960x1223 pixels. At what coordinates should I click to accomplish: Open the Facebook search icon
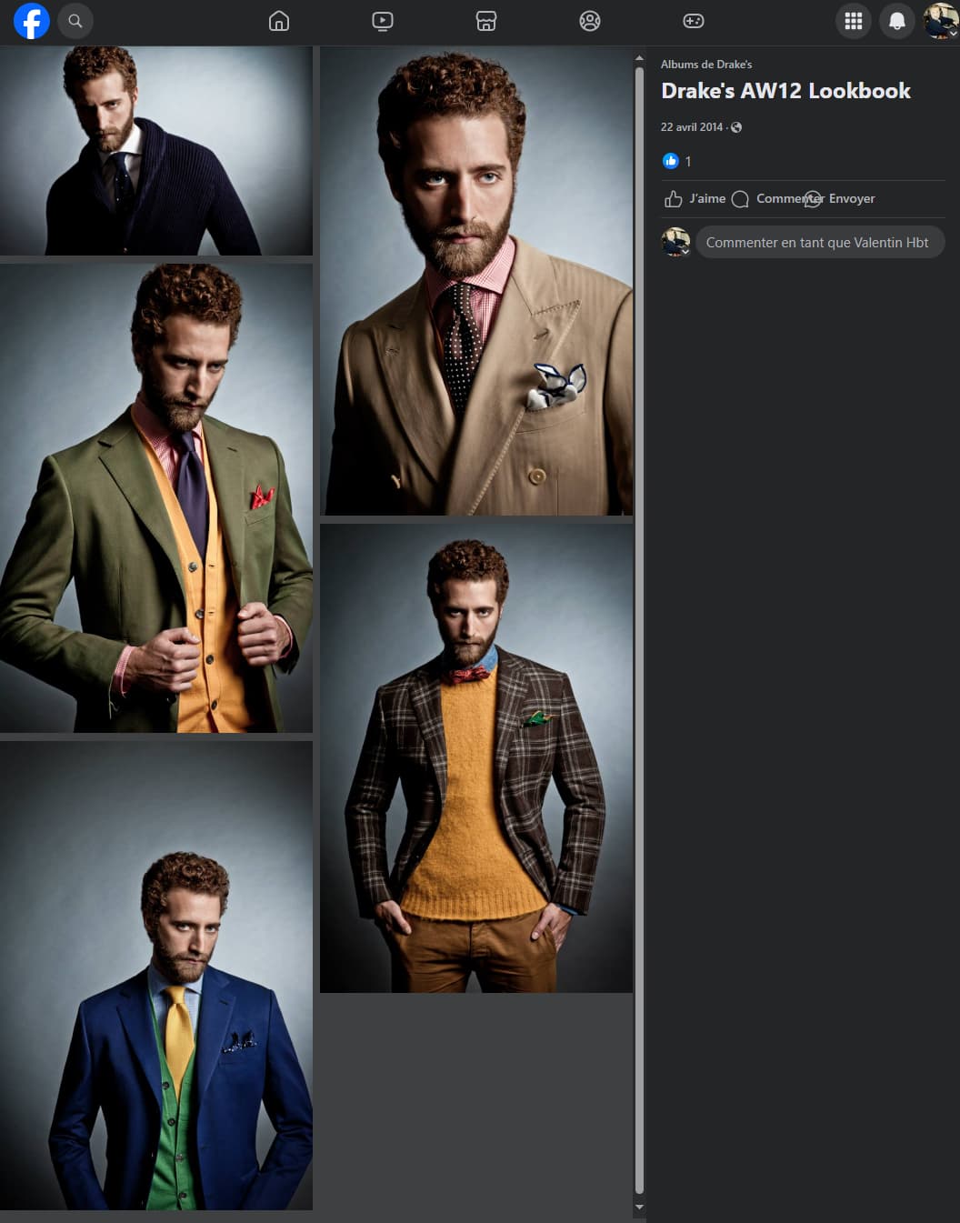tap(75, 21)
